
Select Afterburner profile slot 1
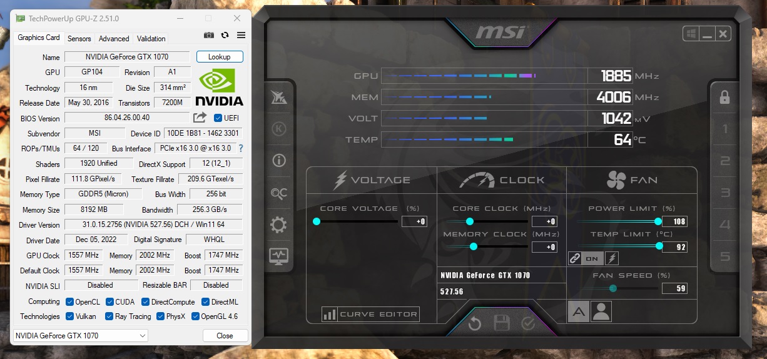tap(725, 130)
